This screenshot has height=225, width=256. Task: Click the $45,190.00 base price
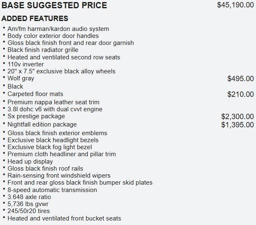[x=235, y=5]
